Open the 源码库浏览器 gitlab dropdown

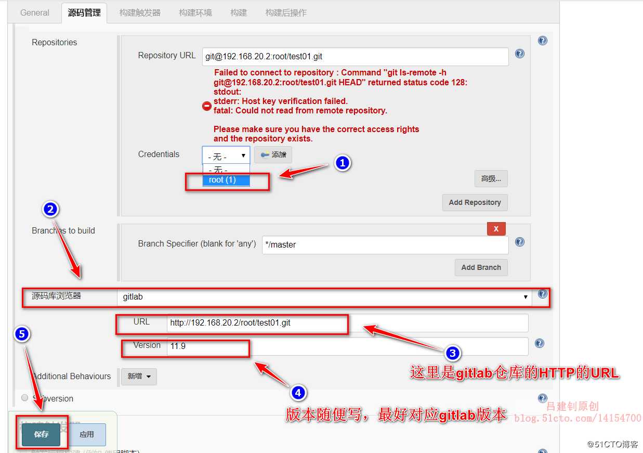tap(324, 297)
